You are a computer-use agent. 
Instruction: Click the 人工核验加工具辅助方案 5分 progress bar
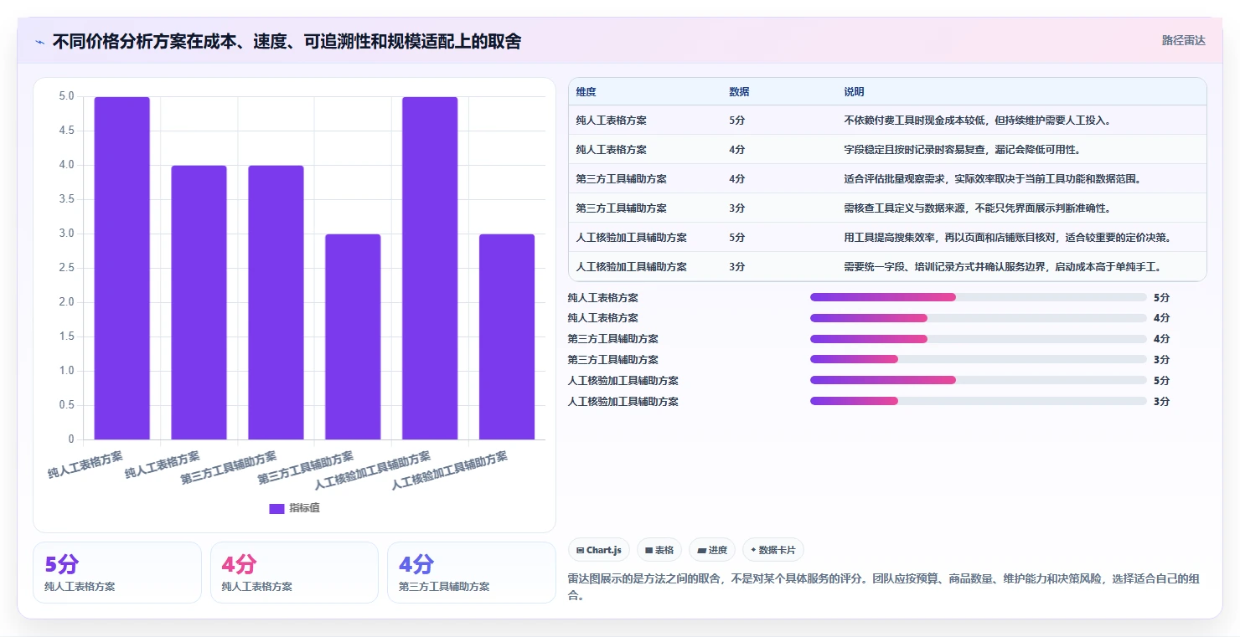[x=978, y=381]
